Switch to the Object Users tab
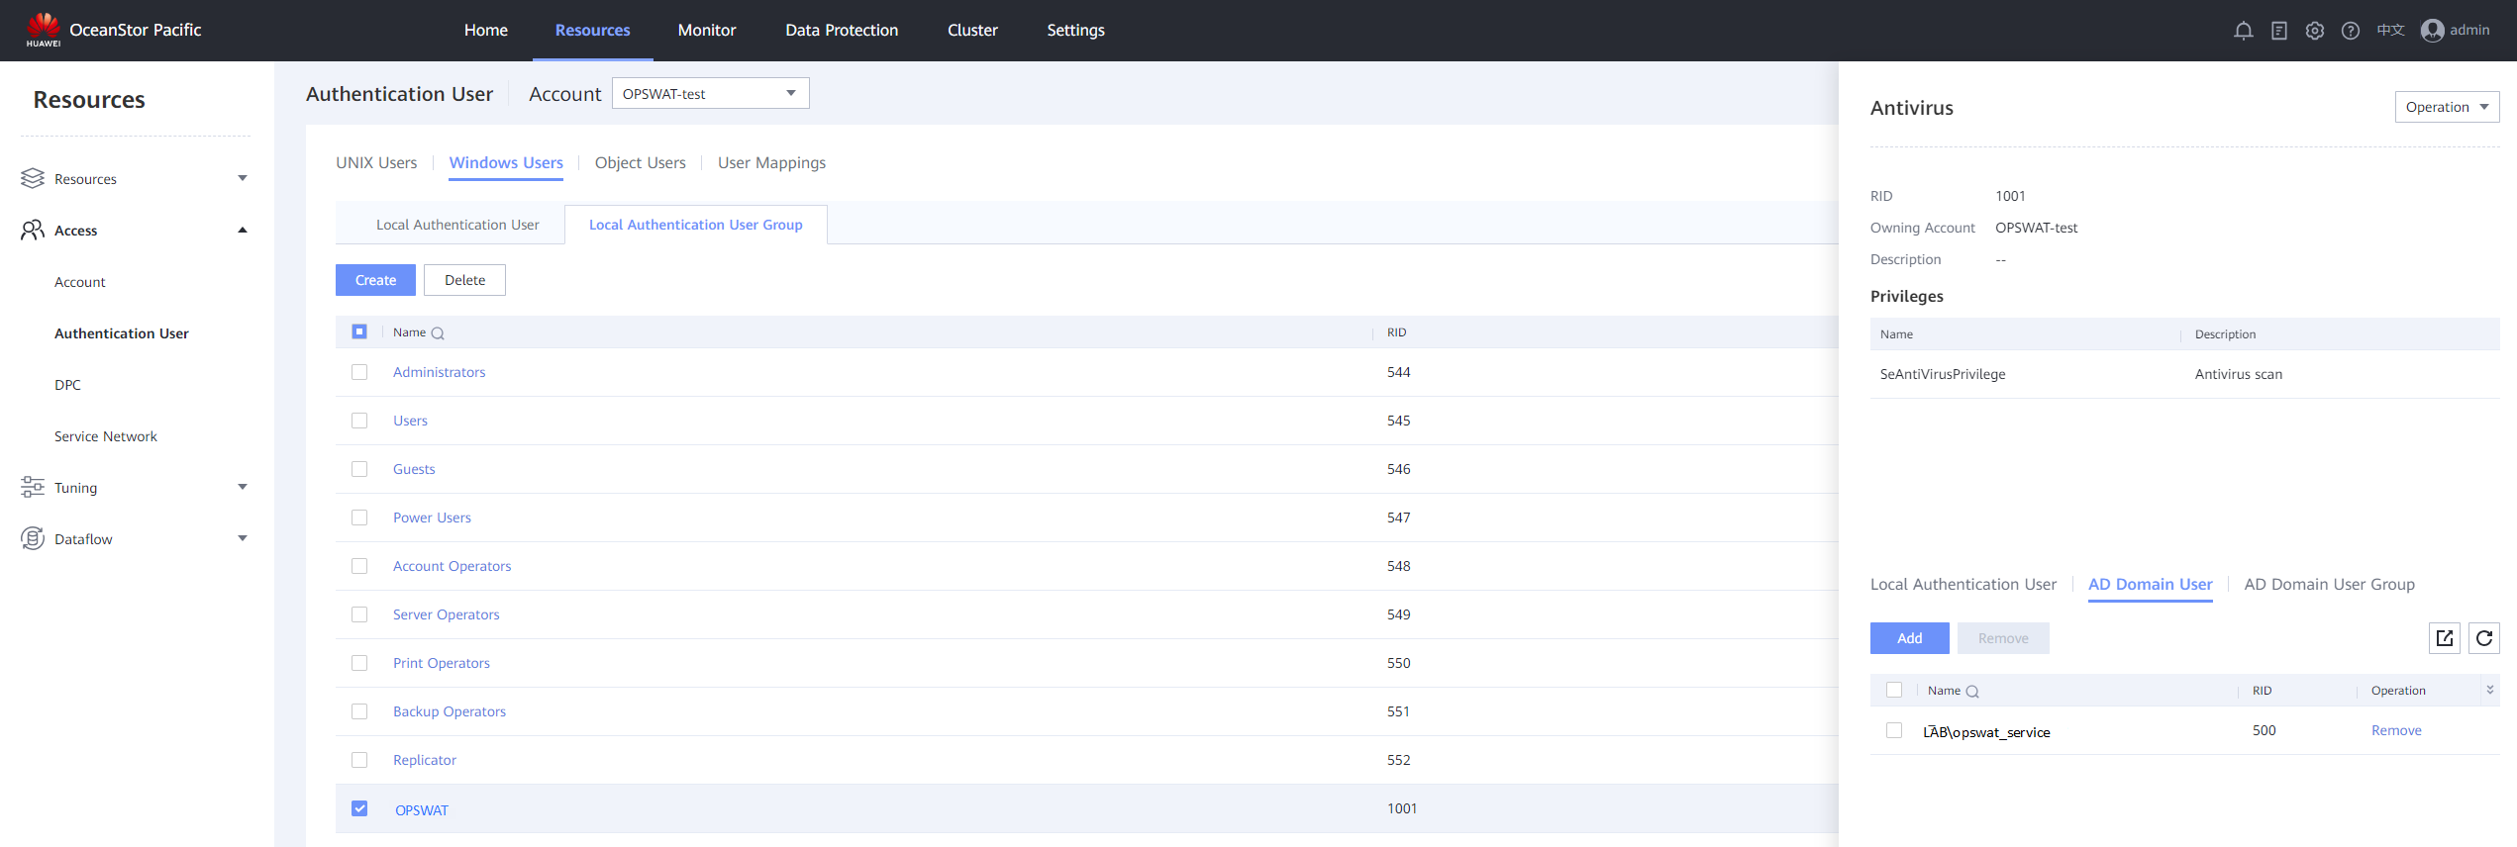Image resolution: width=2517 pixels, height=847 pixels. coord(640,162)
